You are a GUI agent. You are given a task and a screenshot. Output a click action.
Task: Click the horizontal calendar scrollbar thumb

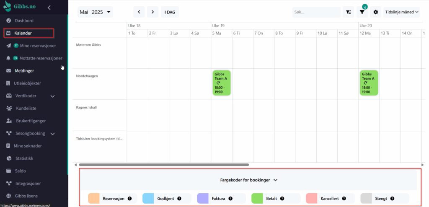[164, 165]
